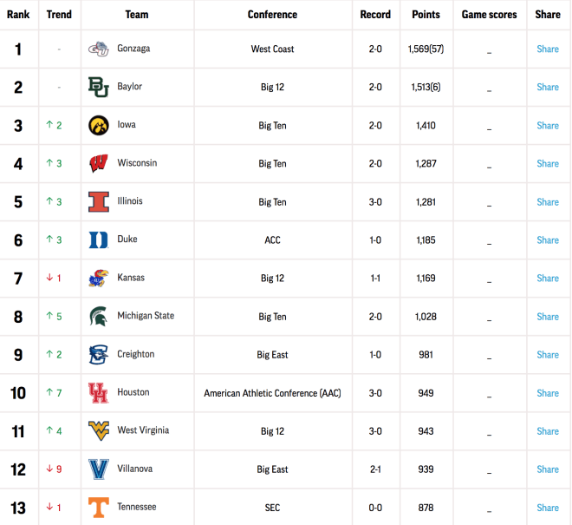Click the Wisconsin red W logo
This screenshot has width=572, height=525.
click(x=99, y=163)
